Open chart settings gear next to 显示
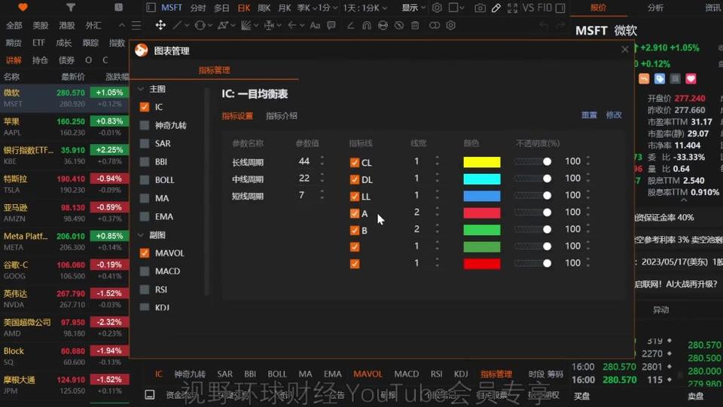This screenshot has height=407, width=723. (437, 8)
